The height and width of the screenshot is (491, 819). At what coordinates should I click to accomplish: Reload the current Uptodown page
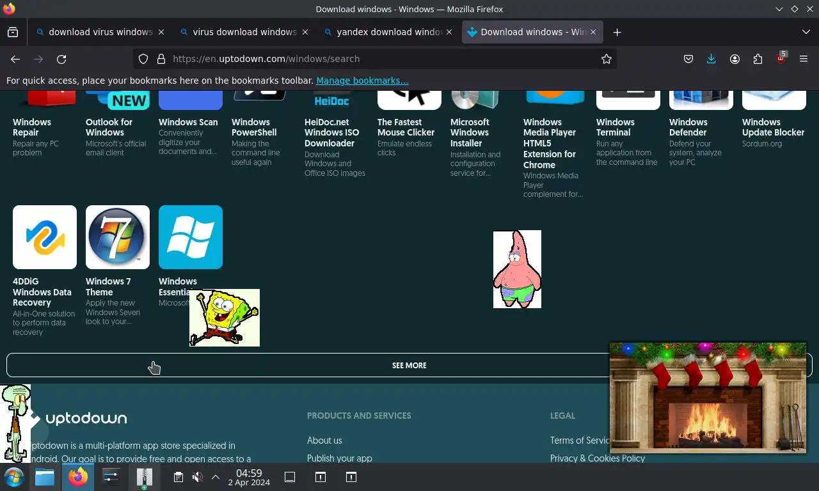pos(61,59)
